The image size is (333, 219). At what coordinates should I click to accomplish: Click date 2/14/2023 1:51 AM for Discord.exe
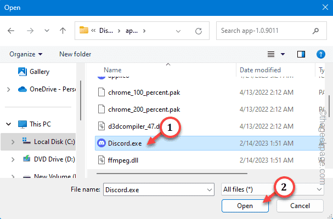coord(267,143)
